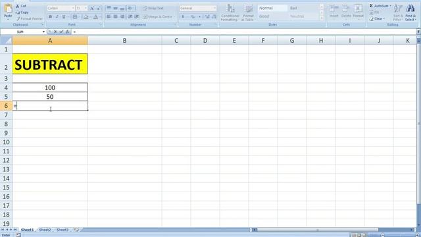The image size is (421, 237).
Task: Open Sort & Filter menu
Action: [397, 13]
